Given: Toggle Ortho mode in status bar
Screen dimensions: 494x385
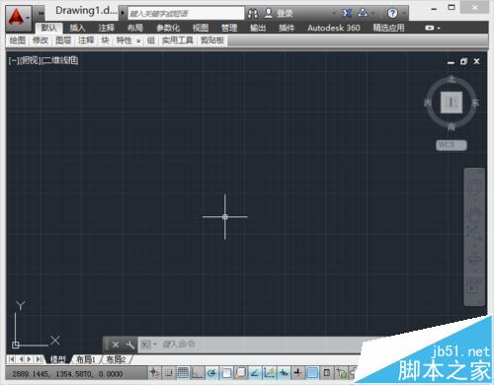Looking at the screenshot, I should pyautogui.click(x=197, y=373).
